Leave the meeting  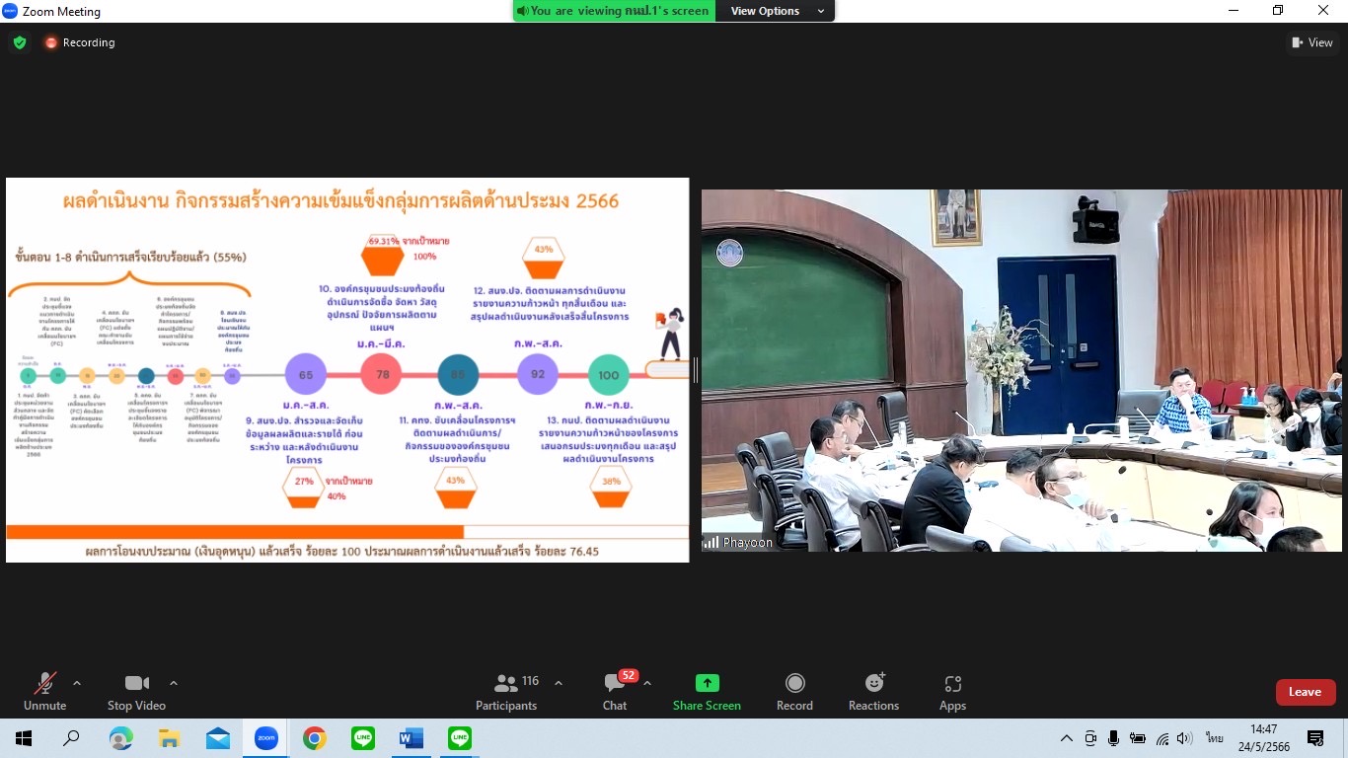coord(1306,692)
